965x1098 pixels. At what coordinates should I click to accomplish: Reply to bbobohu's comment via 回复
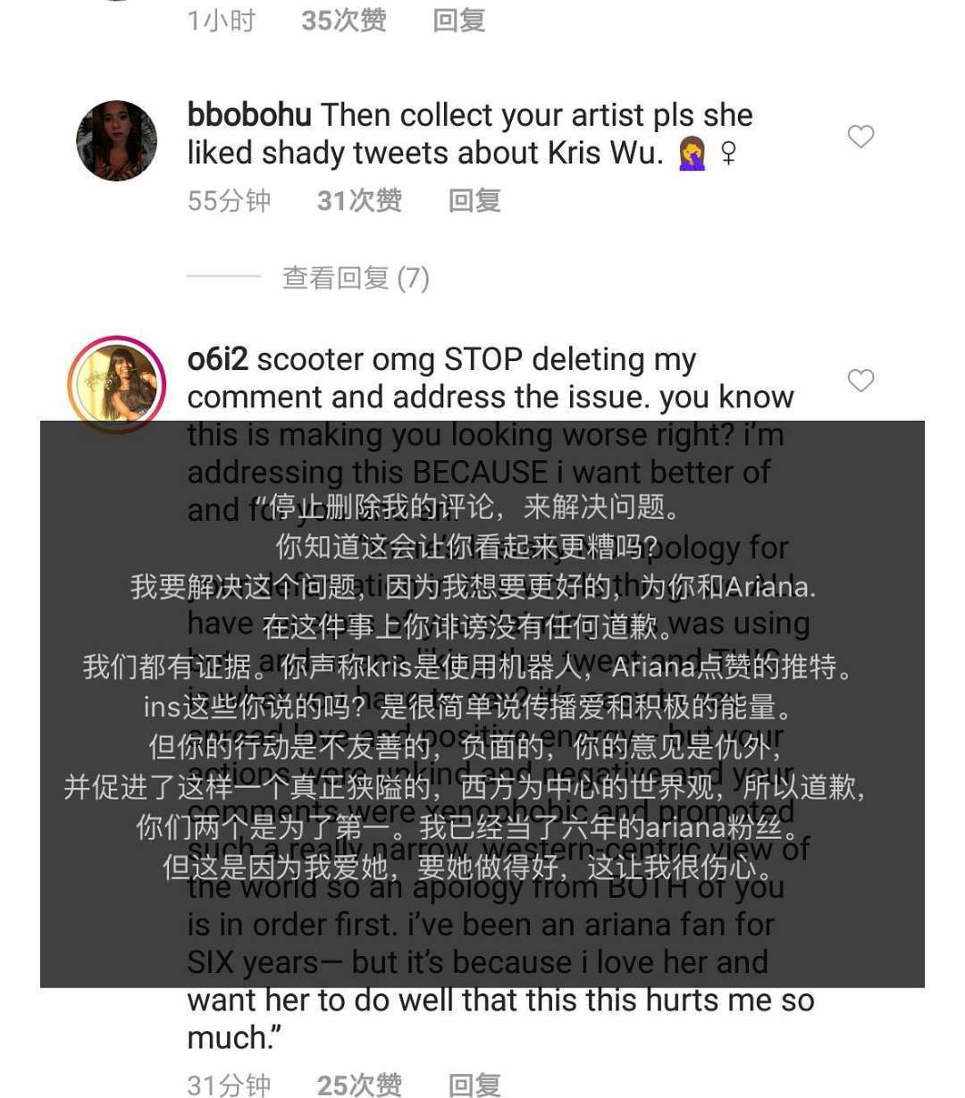click(x=474, y=200)
